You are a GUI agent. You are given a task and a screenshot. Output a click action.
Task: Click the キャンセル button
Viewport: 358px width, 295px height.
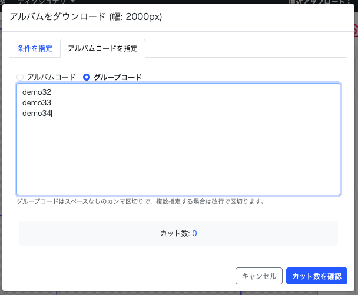[x=258, y=276]
